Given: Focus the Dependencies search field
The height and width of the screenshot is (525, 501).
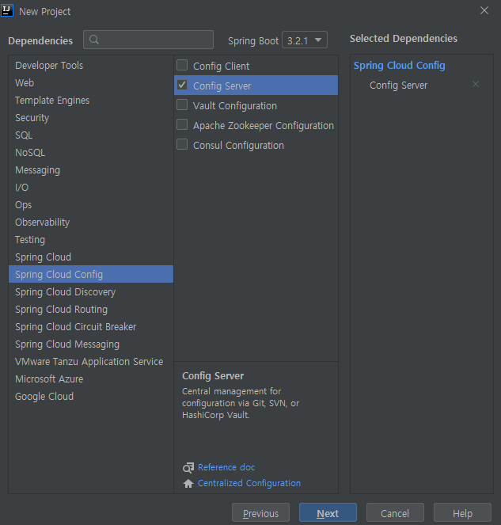Looking at the screenshot, I should (x=148, y=40).
